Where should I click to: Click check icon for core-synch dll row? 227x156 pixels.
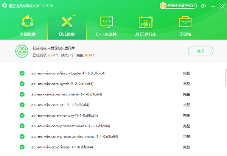click(x=22, y=84)
